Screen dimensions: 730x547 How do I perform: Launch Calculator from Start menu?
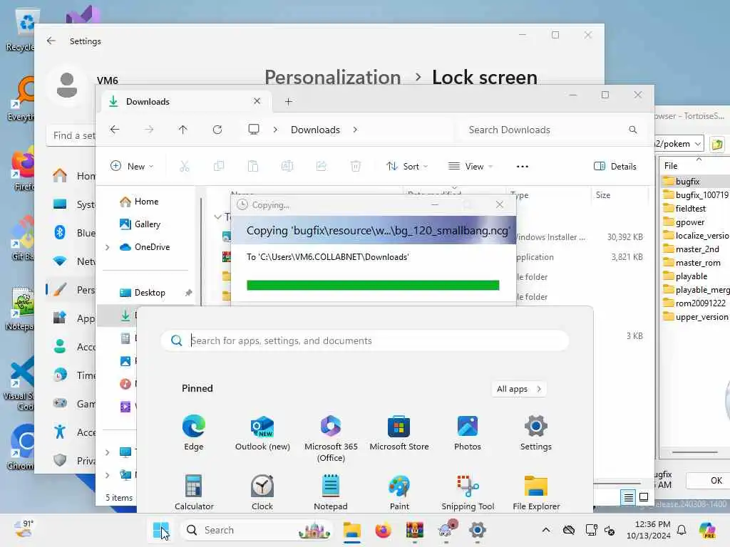pyautogui.click(x=194, y=492)
